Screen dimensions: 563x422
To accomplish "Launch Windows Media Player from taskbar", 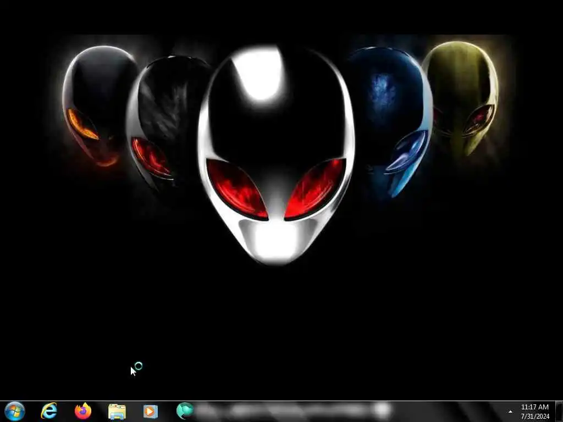I will tap(151, 411).
